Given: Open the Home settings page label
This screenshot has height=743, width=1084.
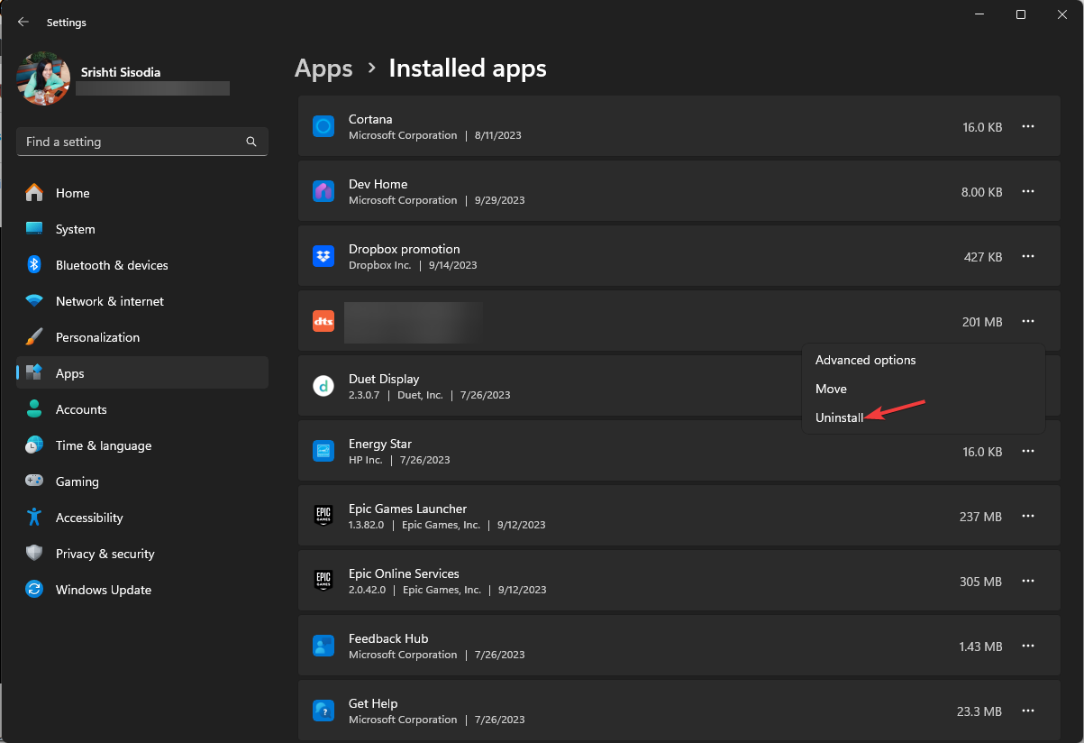Looking at the screenshot, I should (x=73, y=193).
